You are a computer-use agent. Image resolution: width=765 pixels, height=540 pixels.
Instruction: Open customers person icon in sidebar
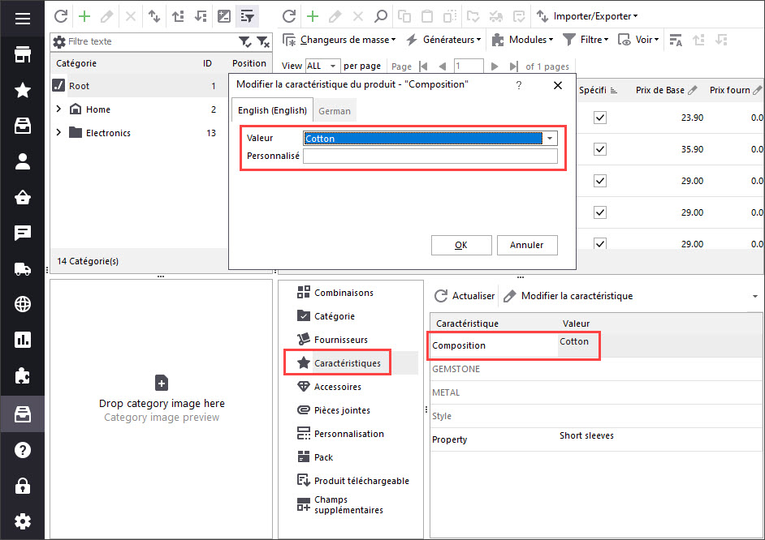(x=23, y=161)
